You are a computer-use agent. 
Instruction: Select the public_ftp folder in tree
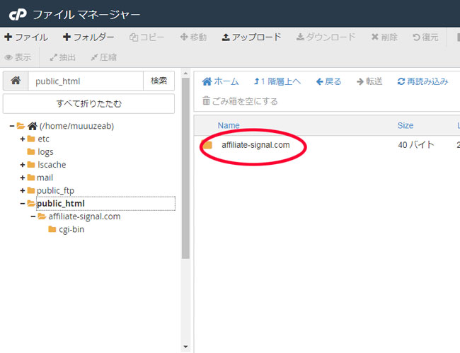tap(55, 190)
